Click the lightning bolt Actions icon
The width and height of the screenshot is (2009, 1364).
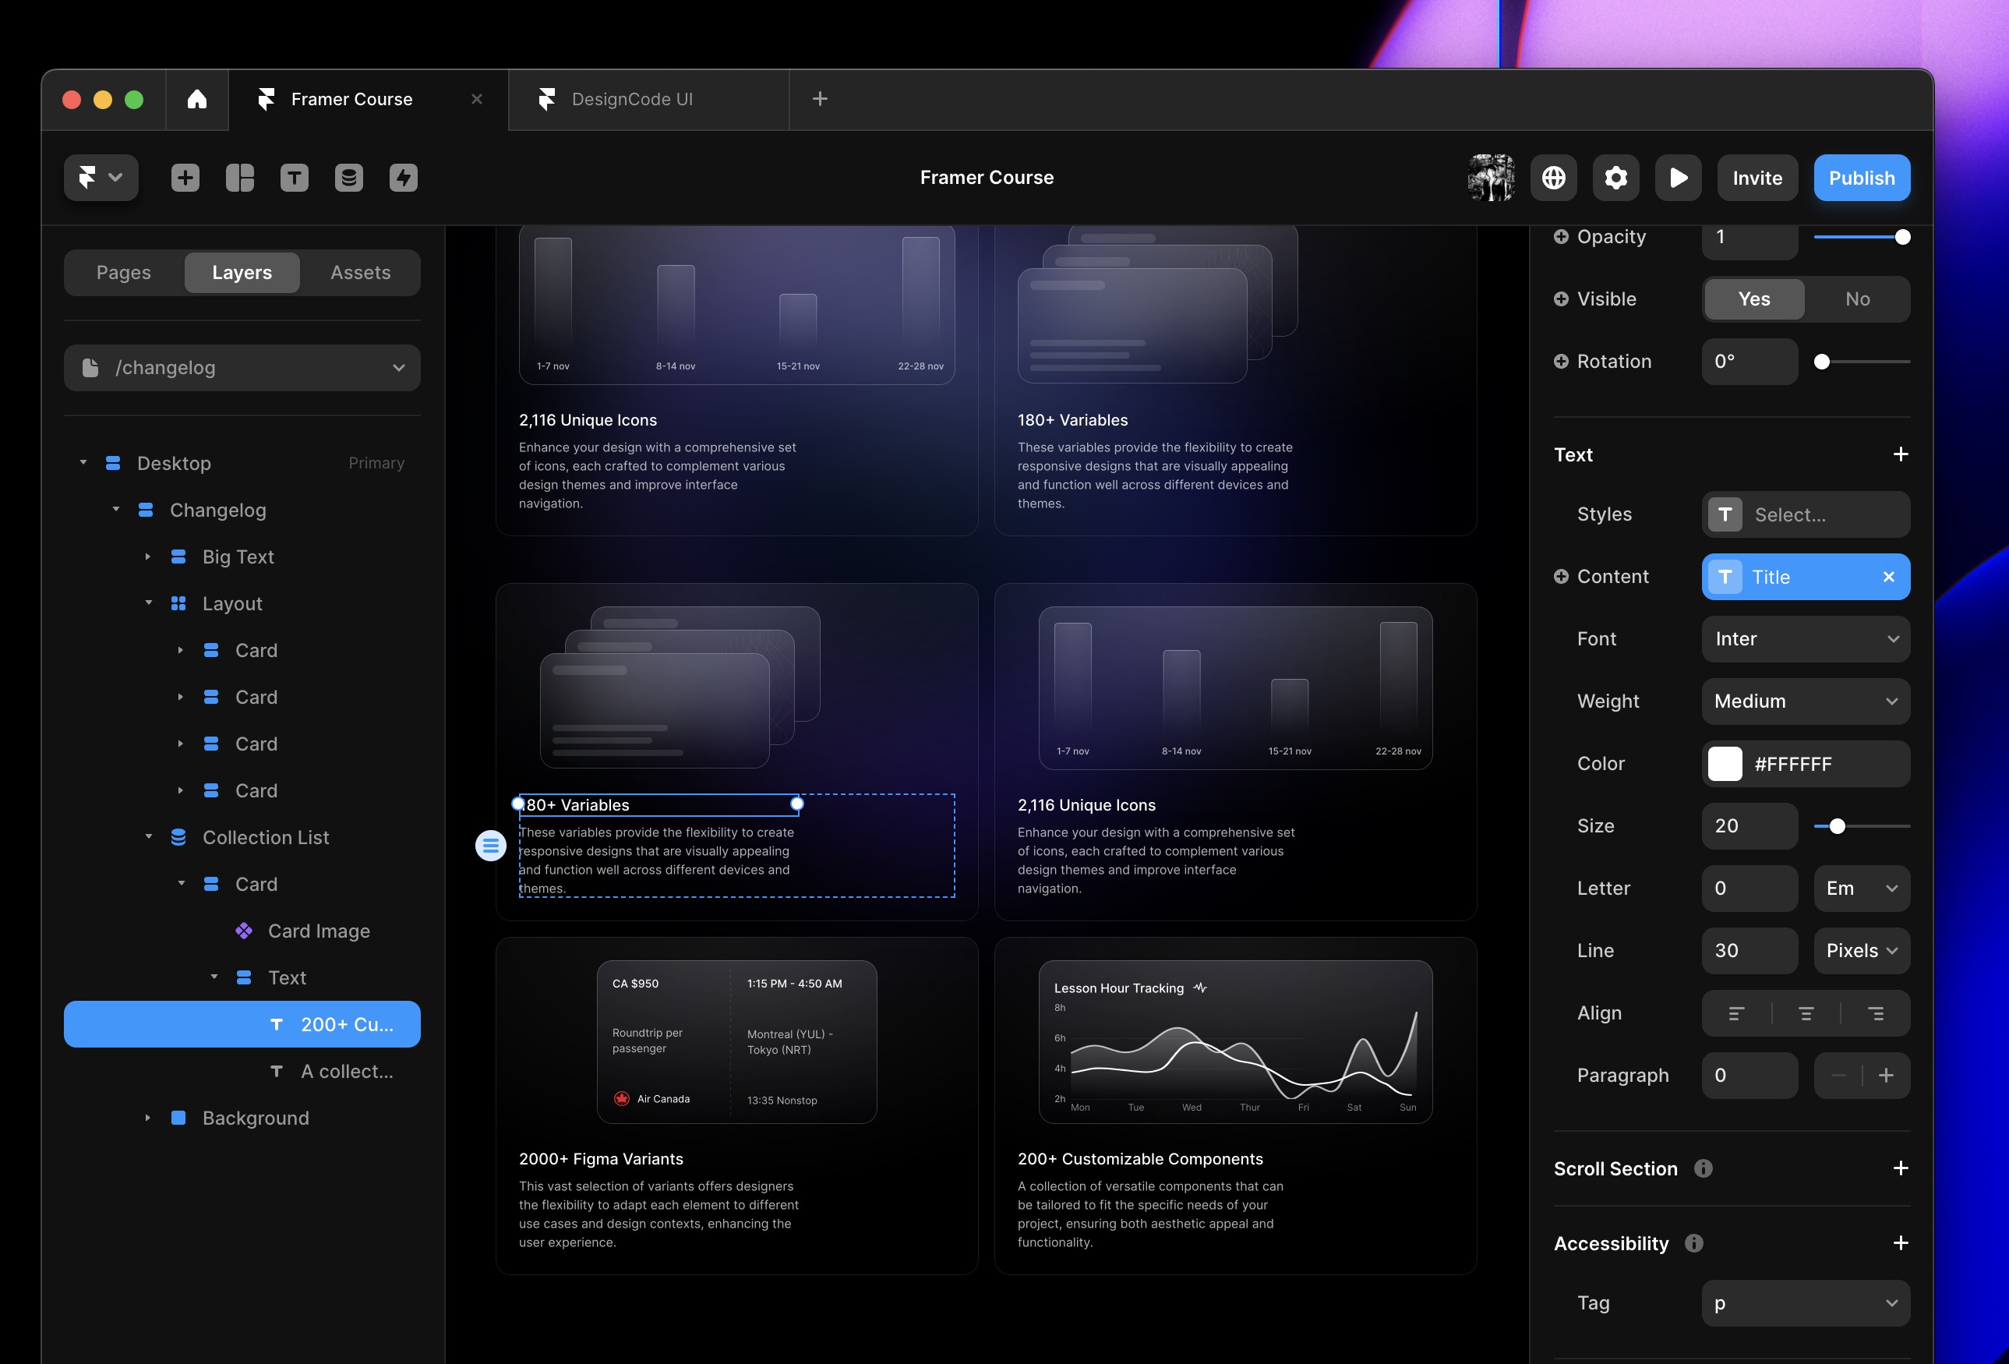[x=403, y=177]
